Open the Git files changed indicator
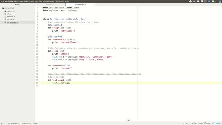The width and height of the screenshot is (222, 125). 207,123
